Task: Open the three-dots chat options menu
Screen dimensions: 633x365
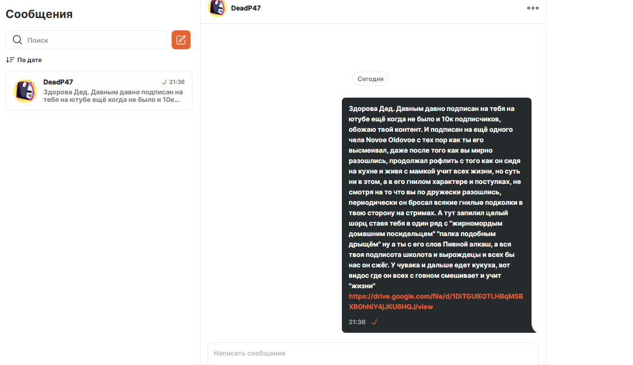Action: pos(533,8)
